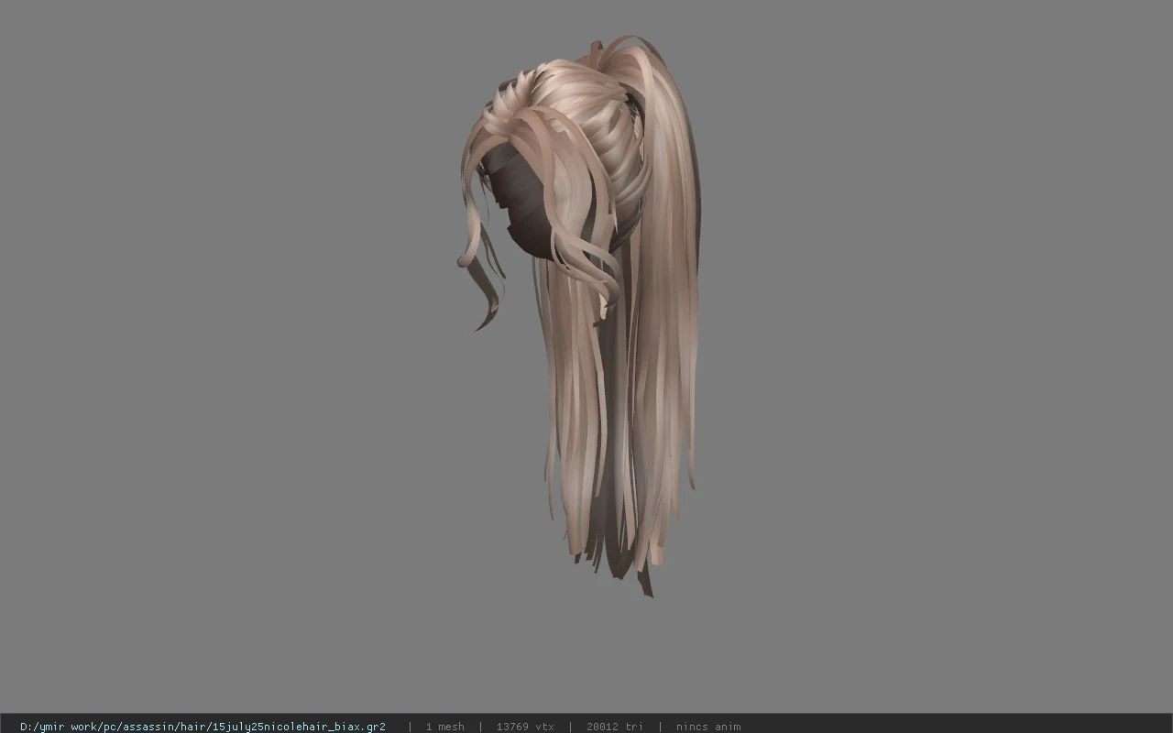Click the '13769 vtx' vertex count
Screen dimensions: 1173x733
[x=525, y=727]
